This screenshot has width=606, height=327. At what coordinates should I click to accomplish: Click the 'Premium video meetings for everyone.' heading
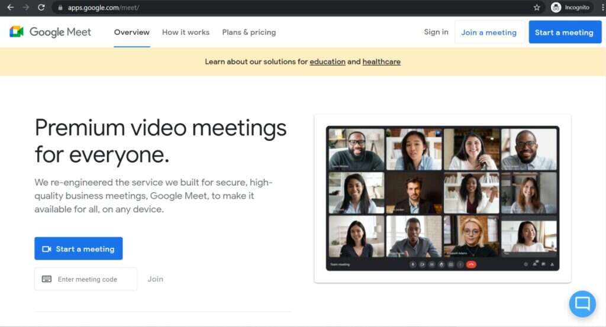point(160,141)
